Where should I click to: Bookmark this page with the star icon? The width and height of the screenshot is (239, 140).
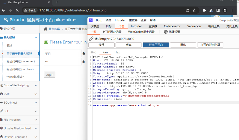click(x=194, y=10)
